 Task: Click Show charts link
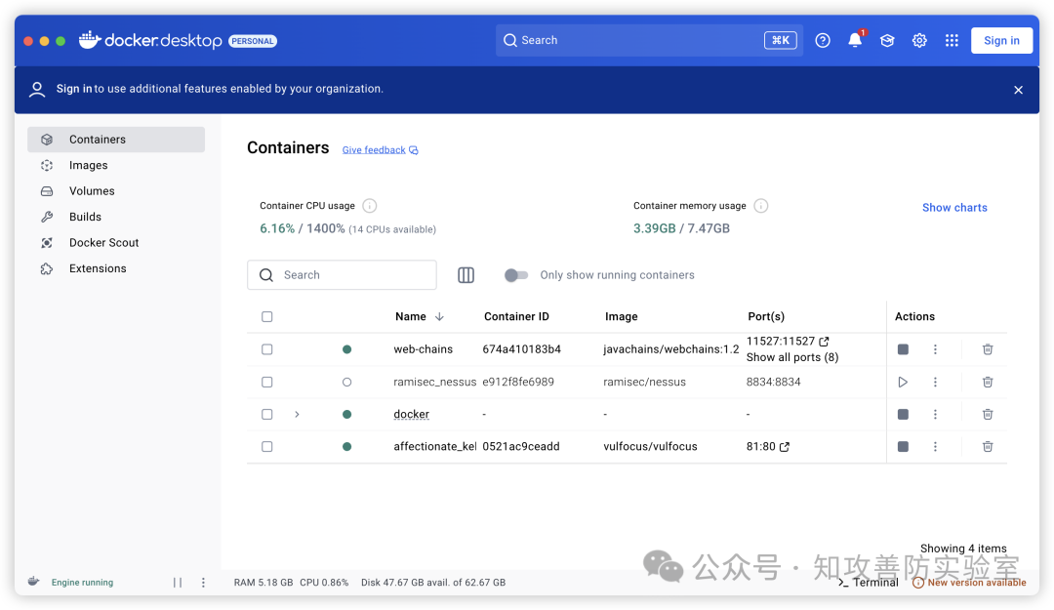click(954, 208)
